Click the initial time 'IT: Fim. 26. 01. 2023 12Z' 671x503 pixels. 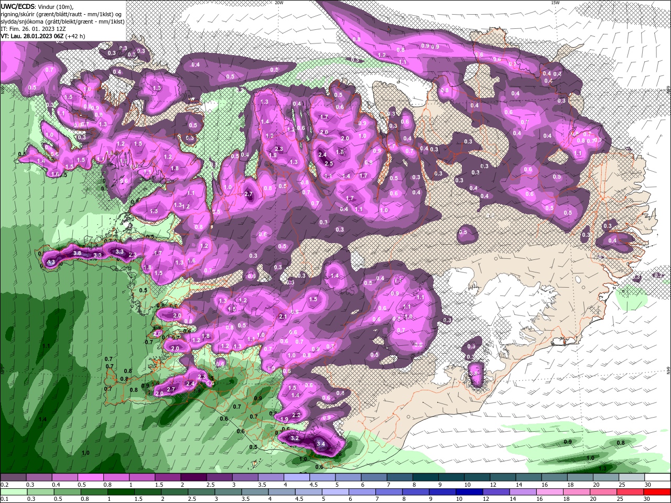point(33,29)
